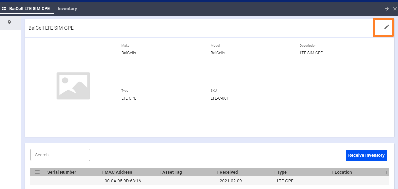398x189 pixels.
Task: Click the Type value LTE CPE in details
Action: pos(129,98)
